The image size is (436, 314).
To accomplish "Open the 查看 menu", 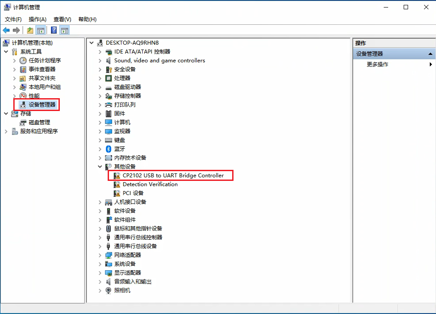I will [62, 19].
